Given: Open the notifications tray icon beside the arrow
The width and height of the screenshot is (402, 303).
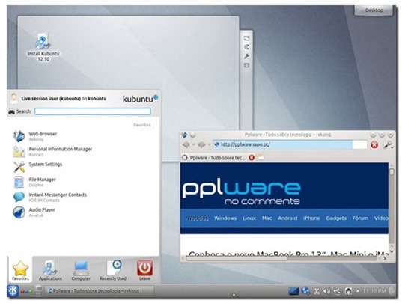Looking at the screenshot, I should pyautogui.click(x=348, y=291).
